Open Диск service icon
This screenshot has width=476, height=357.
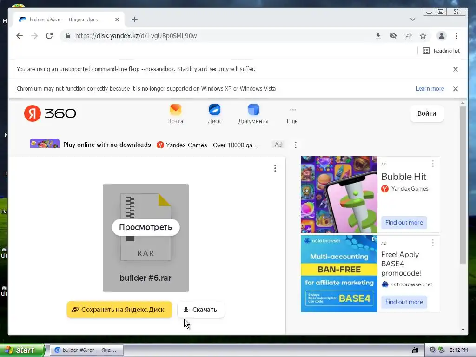(214, 114)
